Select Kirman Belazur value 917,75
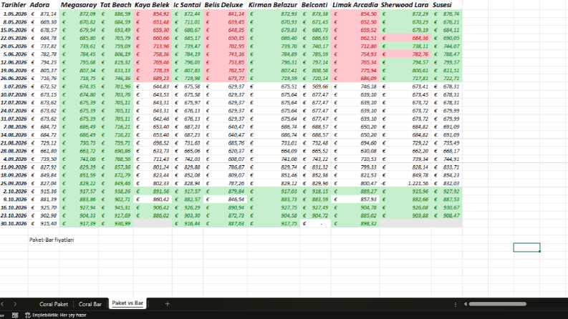 coord(274,224)
